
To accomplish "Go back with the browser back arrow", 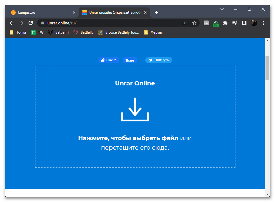I will click(12, 23).
